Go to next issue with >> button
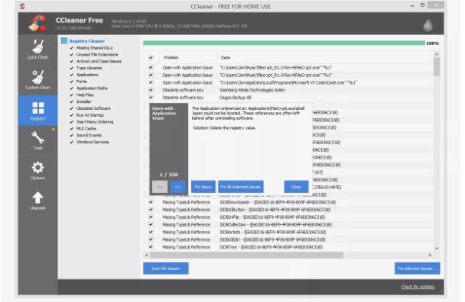This screenshot has height=302, width=465. click(177, 187)
